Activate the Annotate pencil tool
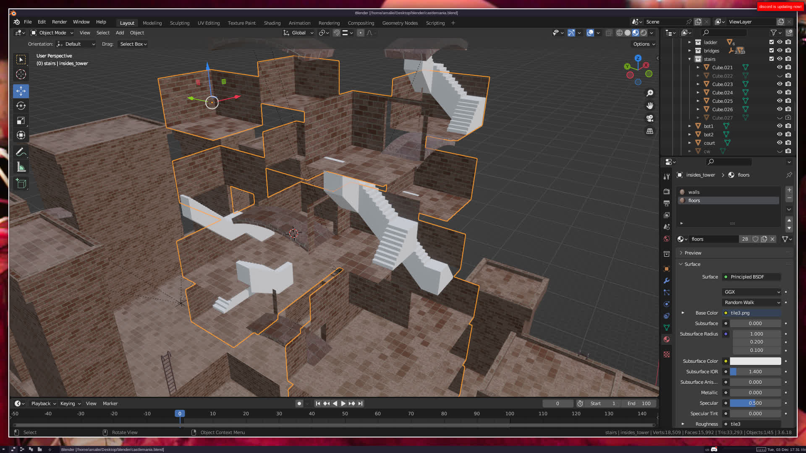 point(21,152)
